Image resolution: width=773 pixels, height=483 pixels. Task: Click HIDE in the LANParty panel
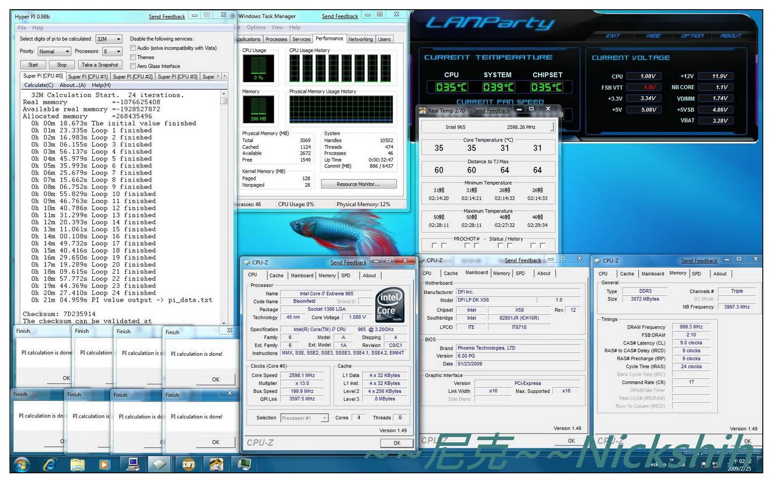pyautogui.click(x=653, y=35)
